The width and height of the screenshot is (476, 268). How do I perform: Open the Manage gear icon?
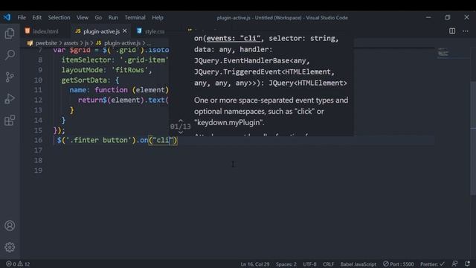click(x=10, y=247)
